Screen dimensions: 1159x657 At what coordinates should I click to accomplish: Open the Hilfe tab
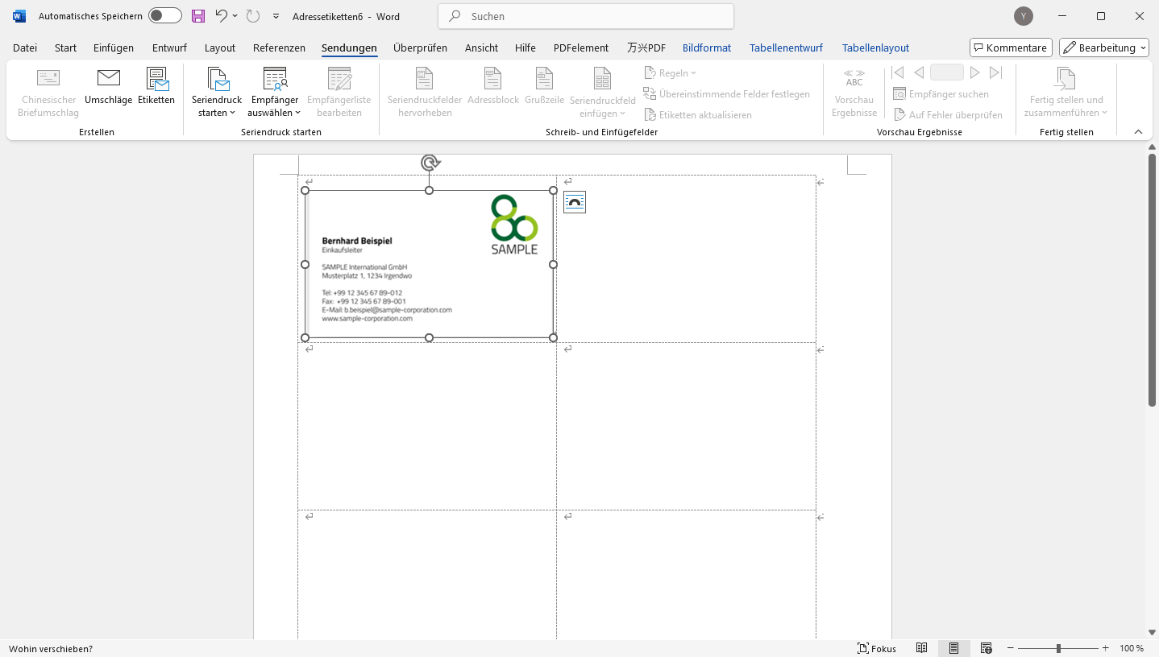point(525,48)
